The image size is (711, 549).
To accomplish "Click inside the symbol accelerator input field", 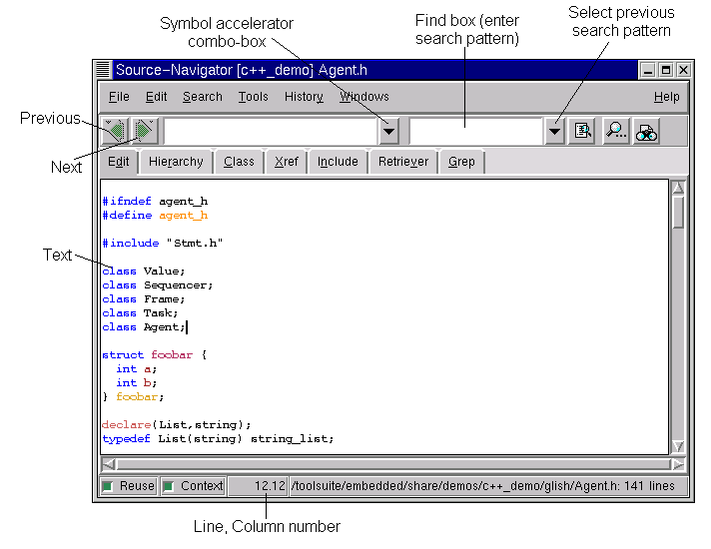I will point(271,132).
